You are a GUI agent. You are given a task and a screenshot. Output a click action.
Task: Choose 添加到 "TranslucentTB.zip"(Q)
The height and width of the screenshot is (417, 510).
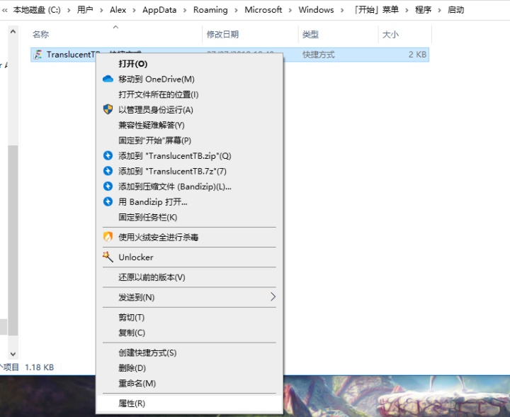pyautogui.click(x=189, y=156)
